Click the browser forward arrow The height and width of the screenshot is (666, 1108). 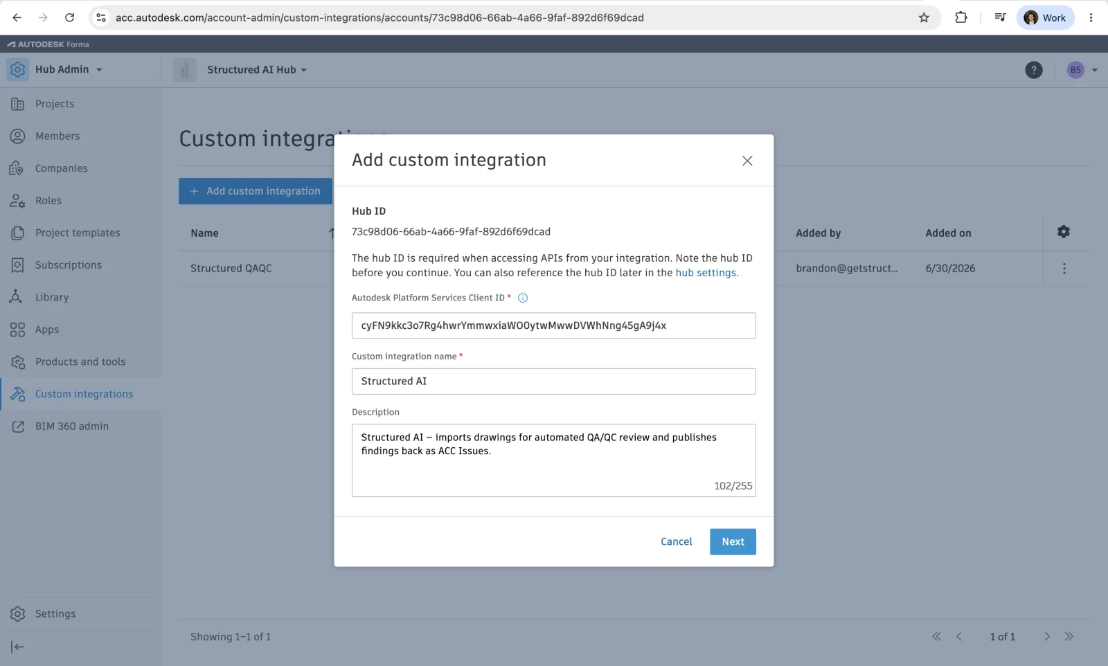click(x=43, y=18)
